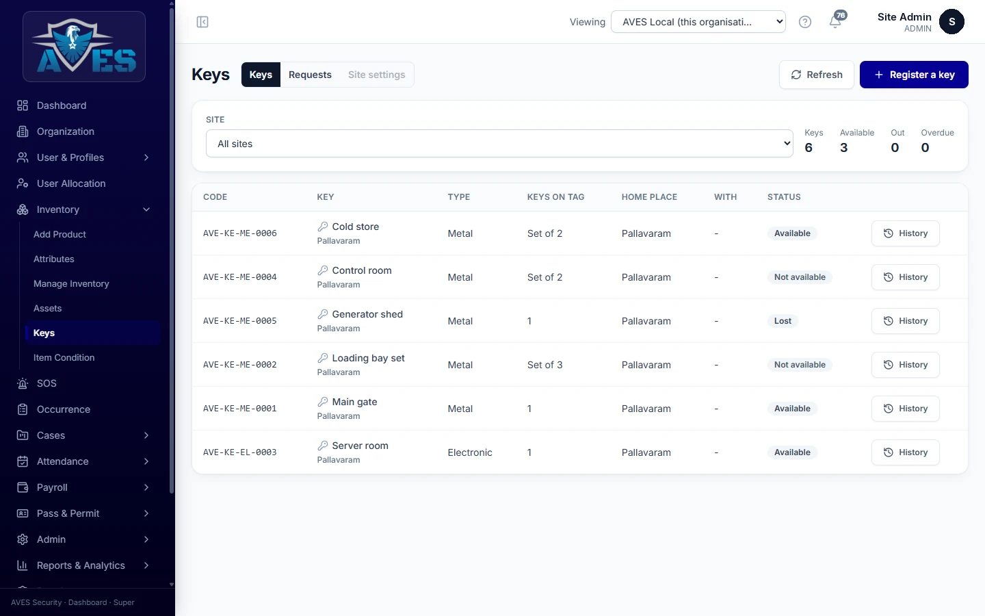Viewport: 985px width, 616px height.
Task: Open the Viewing organisation dropdown
Action: [698, 22]
